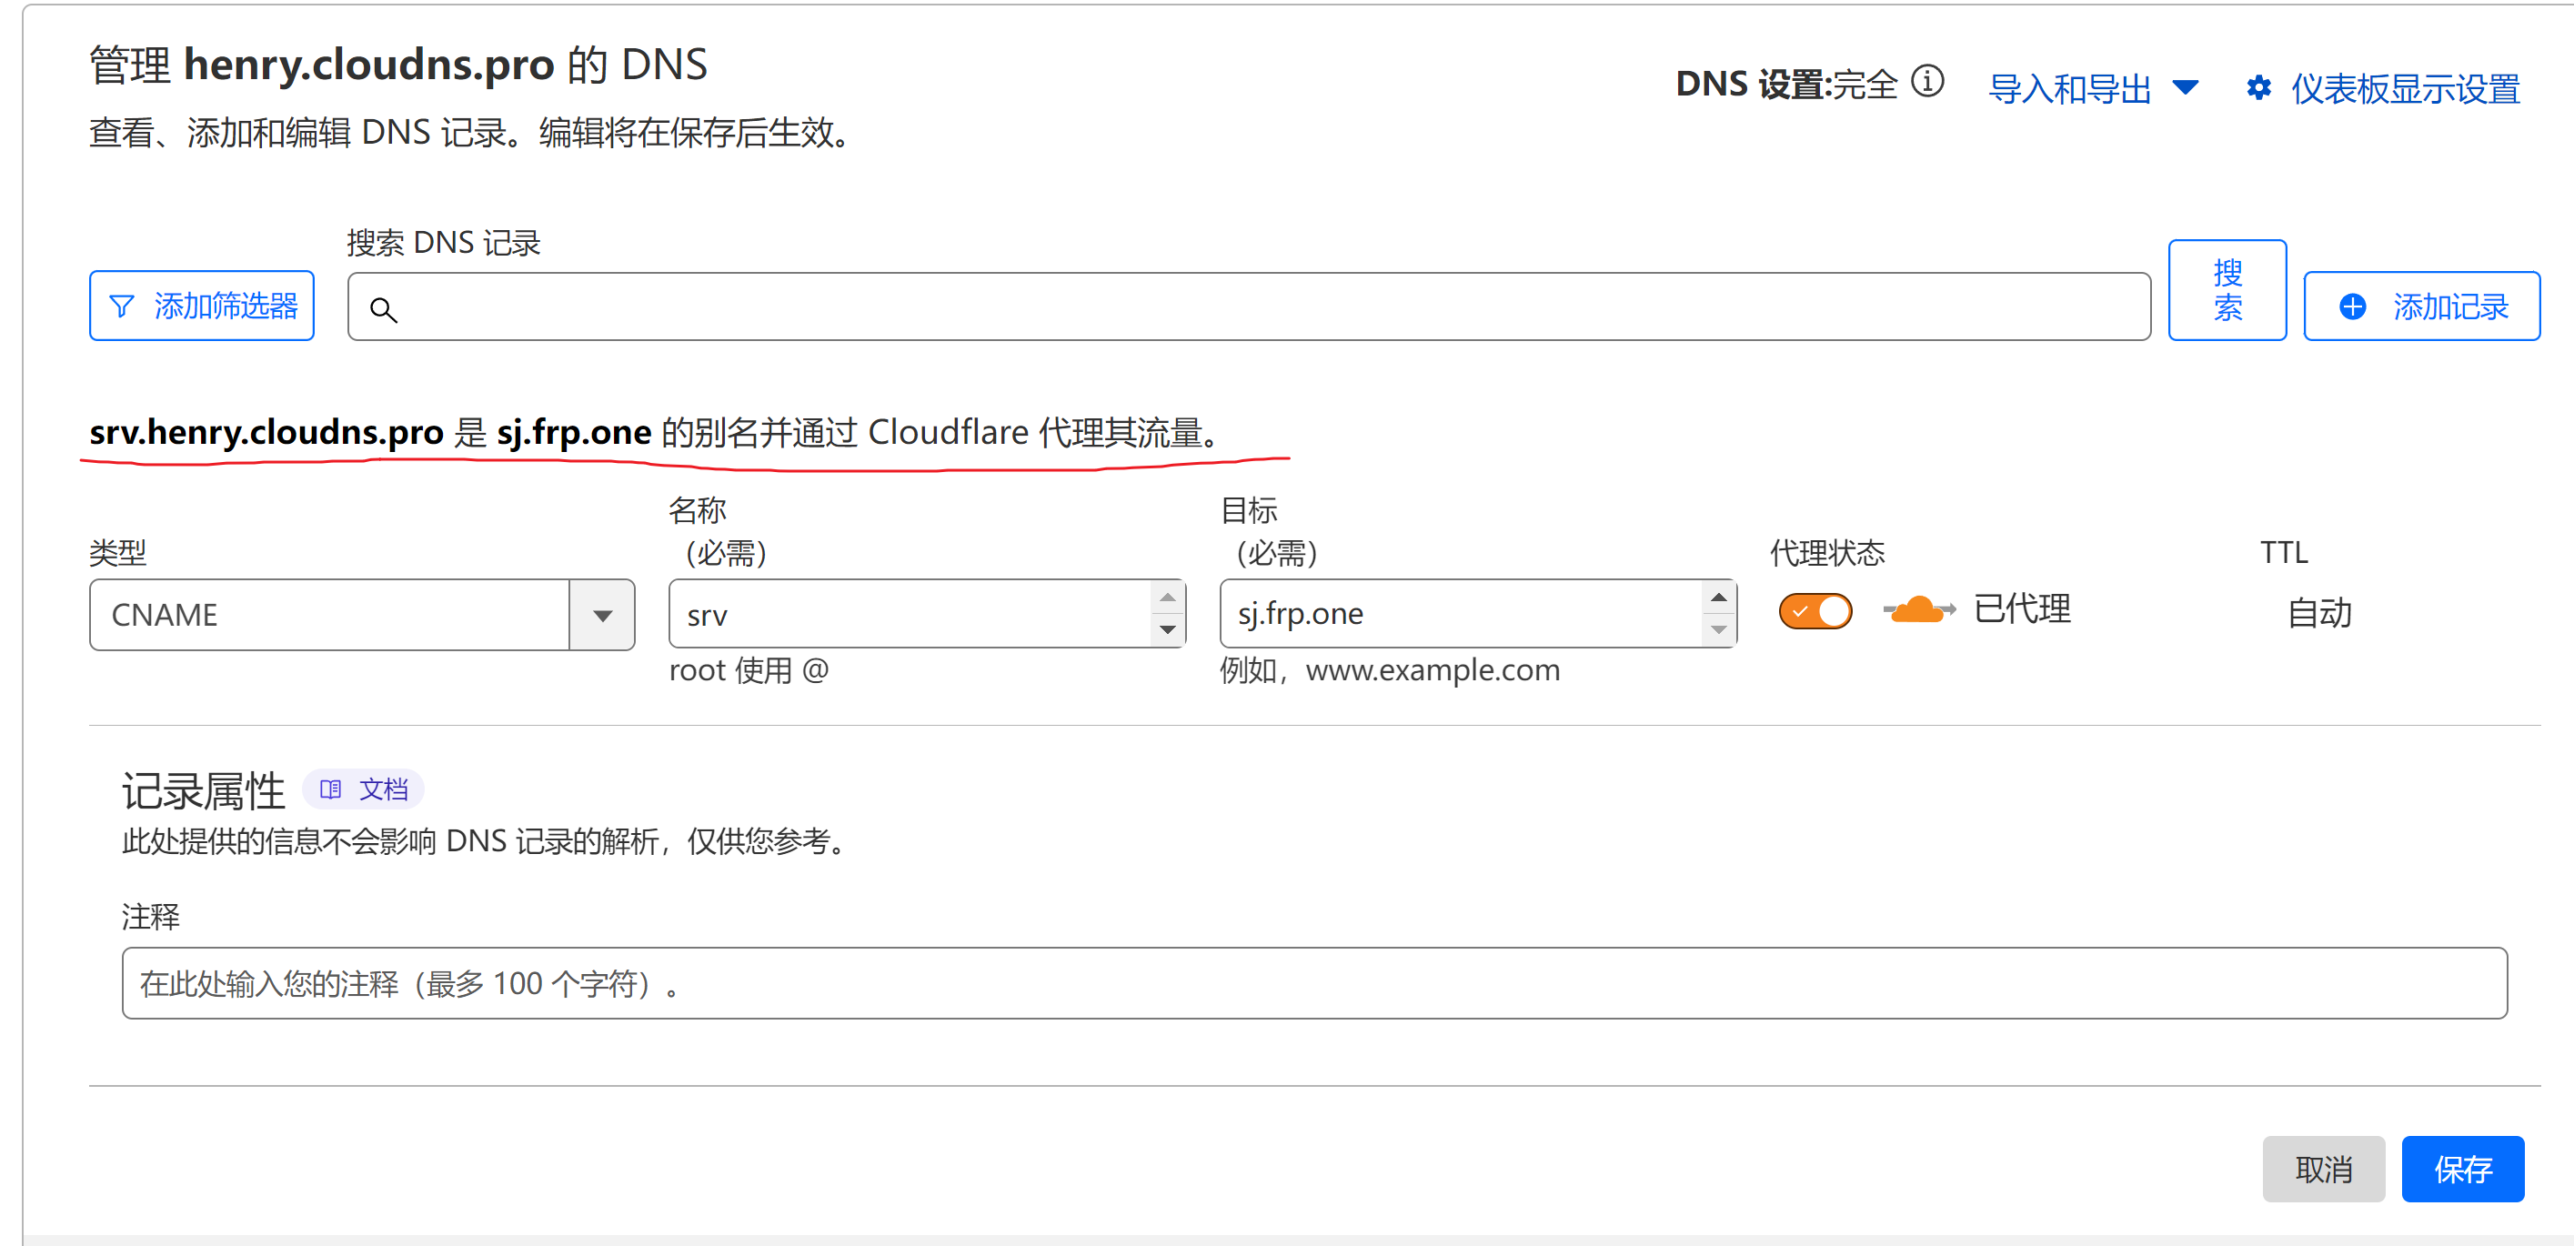Click the 取消 cancel button
This screenshot has width=2574, height=1246.
[x=2322, y=1168]
